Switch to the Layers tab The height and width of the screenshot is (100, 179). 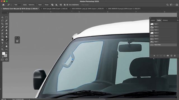(x=153, y=20)
